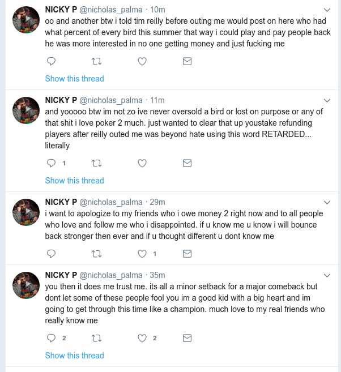Open @nicholas_palma handle on the 29m tweet
This screenshot has height=372, width=341.
tap(111, 202)
